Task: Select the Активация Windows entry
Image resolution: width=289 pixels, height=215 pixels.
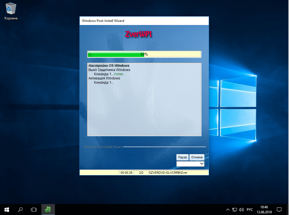Action: pos(104,78)
